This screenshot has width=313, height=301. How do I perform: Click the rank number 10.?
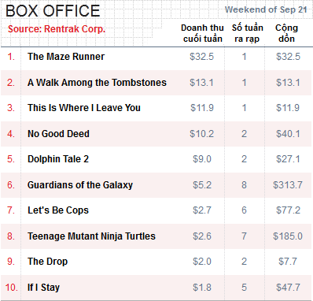click(x=12, y=288)
